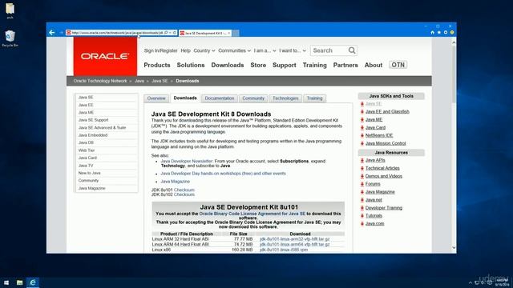This screenshot has width=513, height=288.
Task: Open Oracle Binary Code License Agreement link
Action: (x=252, y=214)
